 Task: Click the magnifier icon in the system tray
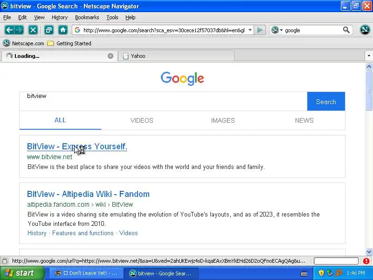point(338,273)
